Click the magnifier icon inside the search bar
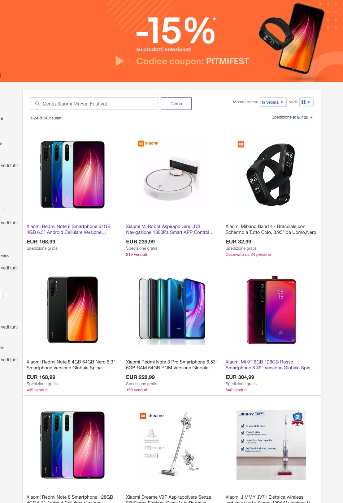The image size is (343, 503). click(37, 104)
